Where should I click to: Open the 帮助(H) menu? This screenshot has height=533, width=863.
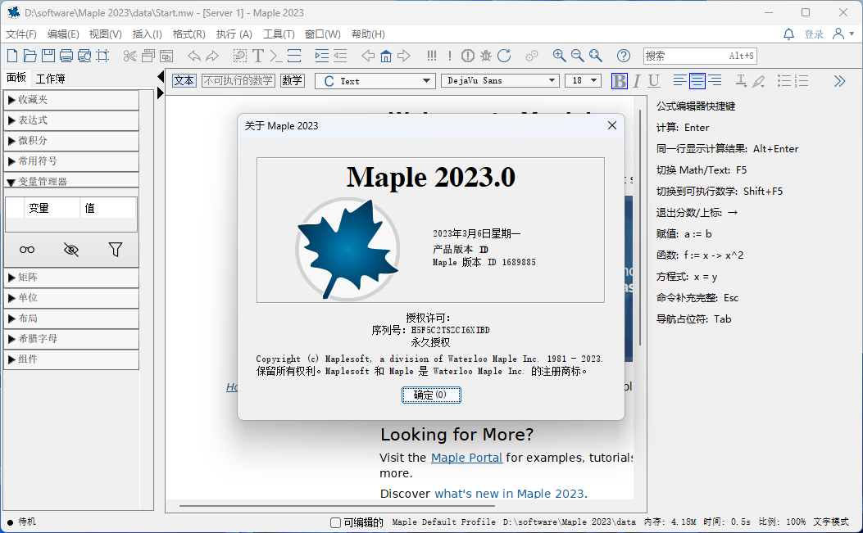click(368, 34)
